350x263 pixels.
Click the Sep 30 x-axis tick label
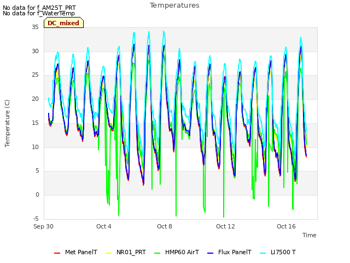pos(43,226)
